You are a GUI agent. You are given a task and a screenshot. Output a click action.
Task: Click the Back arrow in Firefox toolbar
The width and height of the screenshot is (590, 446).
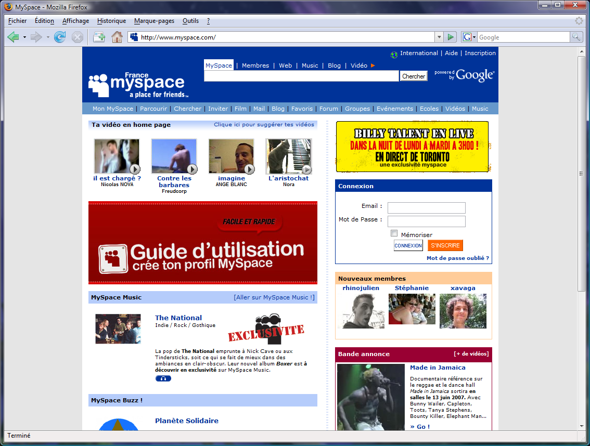tap(14, 37)
